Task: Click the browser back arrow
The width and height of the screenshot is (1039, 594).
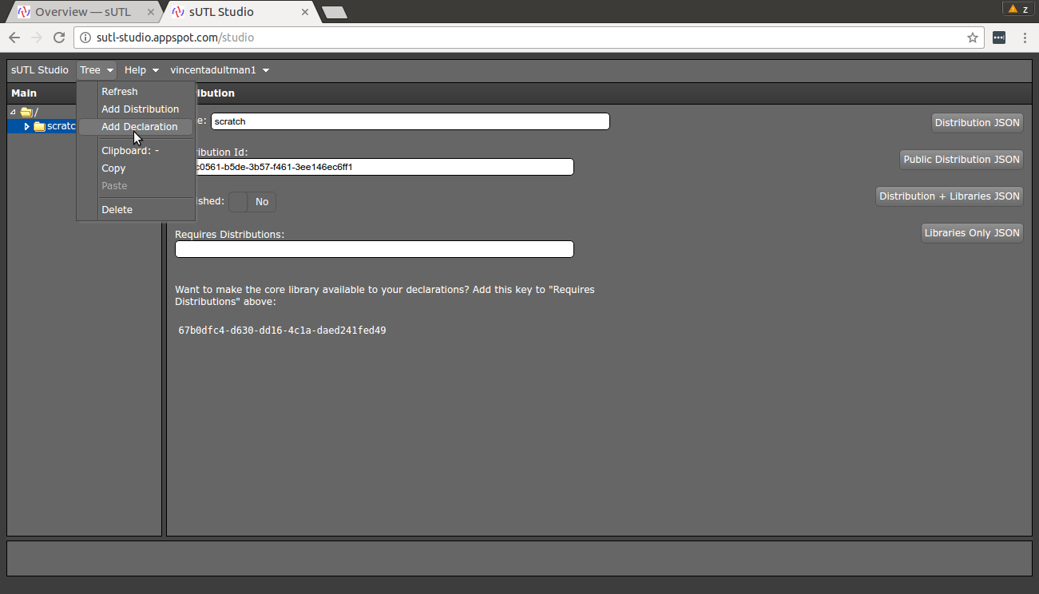Action: [14, 38]
